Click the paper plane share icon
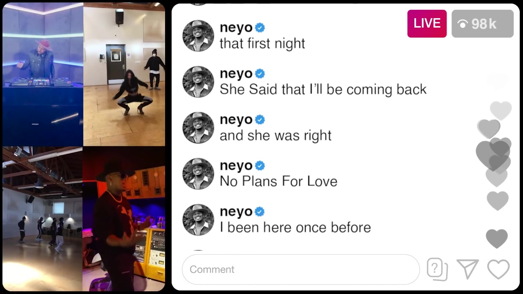523x294 pixels. coord(468,269)
